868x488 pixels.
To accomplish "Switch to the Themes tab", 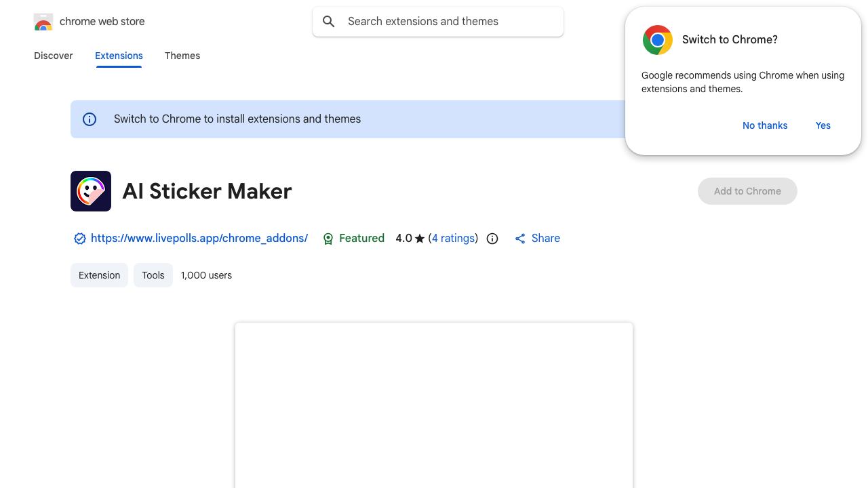I will [x=182, y=56].
